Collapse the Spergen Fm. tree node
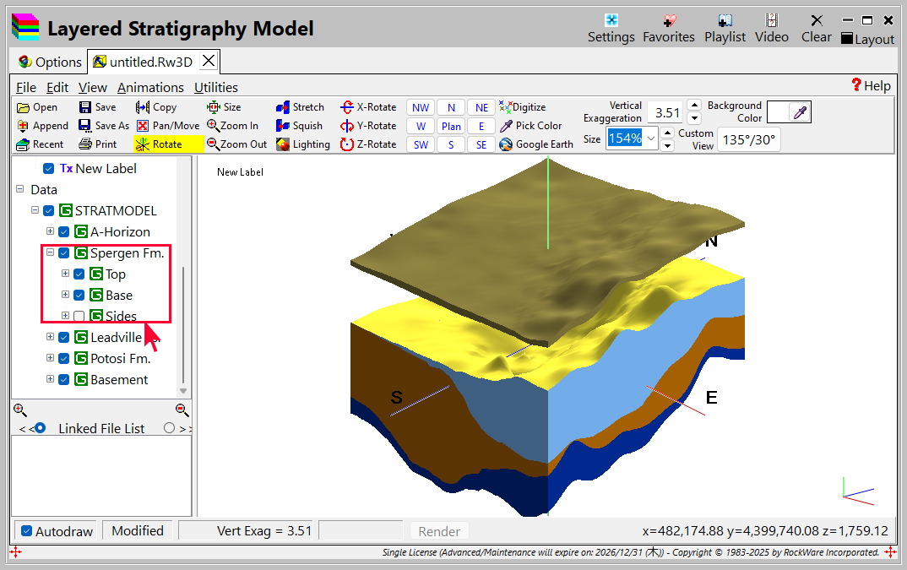 (50, 252)
